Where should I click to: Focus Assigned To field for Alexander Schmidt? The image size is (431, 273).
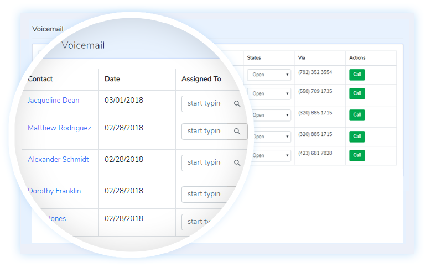205,163
